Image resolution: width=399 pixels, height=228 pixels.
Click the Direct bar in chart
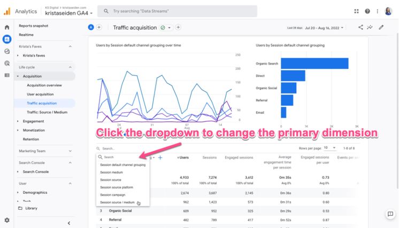293,76
